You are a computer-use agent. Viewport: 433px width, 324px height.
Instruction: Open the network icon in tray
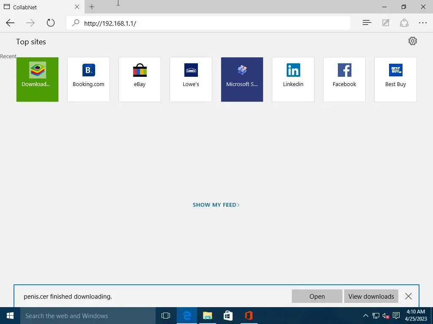pyautogui.click(x=376, y=316)
